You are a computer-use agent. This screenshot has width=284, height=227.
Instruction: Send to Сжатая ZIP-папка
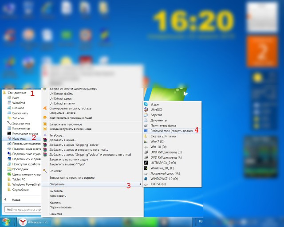click(x=163, y=136)
